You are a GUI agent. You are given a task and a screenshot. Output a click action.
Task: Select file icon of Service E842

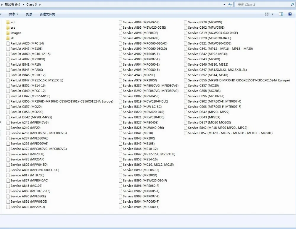pos(186,128)
